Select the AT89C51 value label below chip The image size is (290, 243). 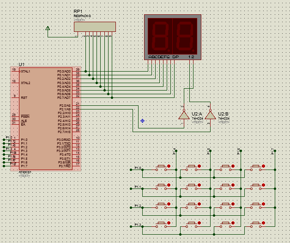[25, 172]
